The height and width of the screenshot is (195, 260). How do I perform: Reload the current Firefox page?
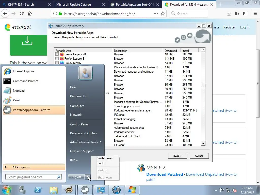pos(22,13)
